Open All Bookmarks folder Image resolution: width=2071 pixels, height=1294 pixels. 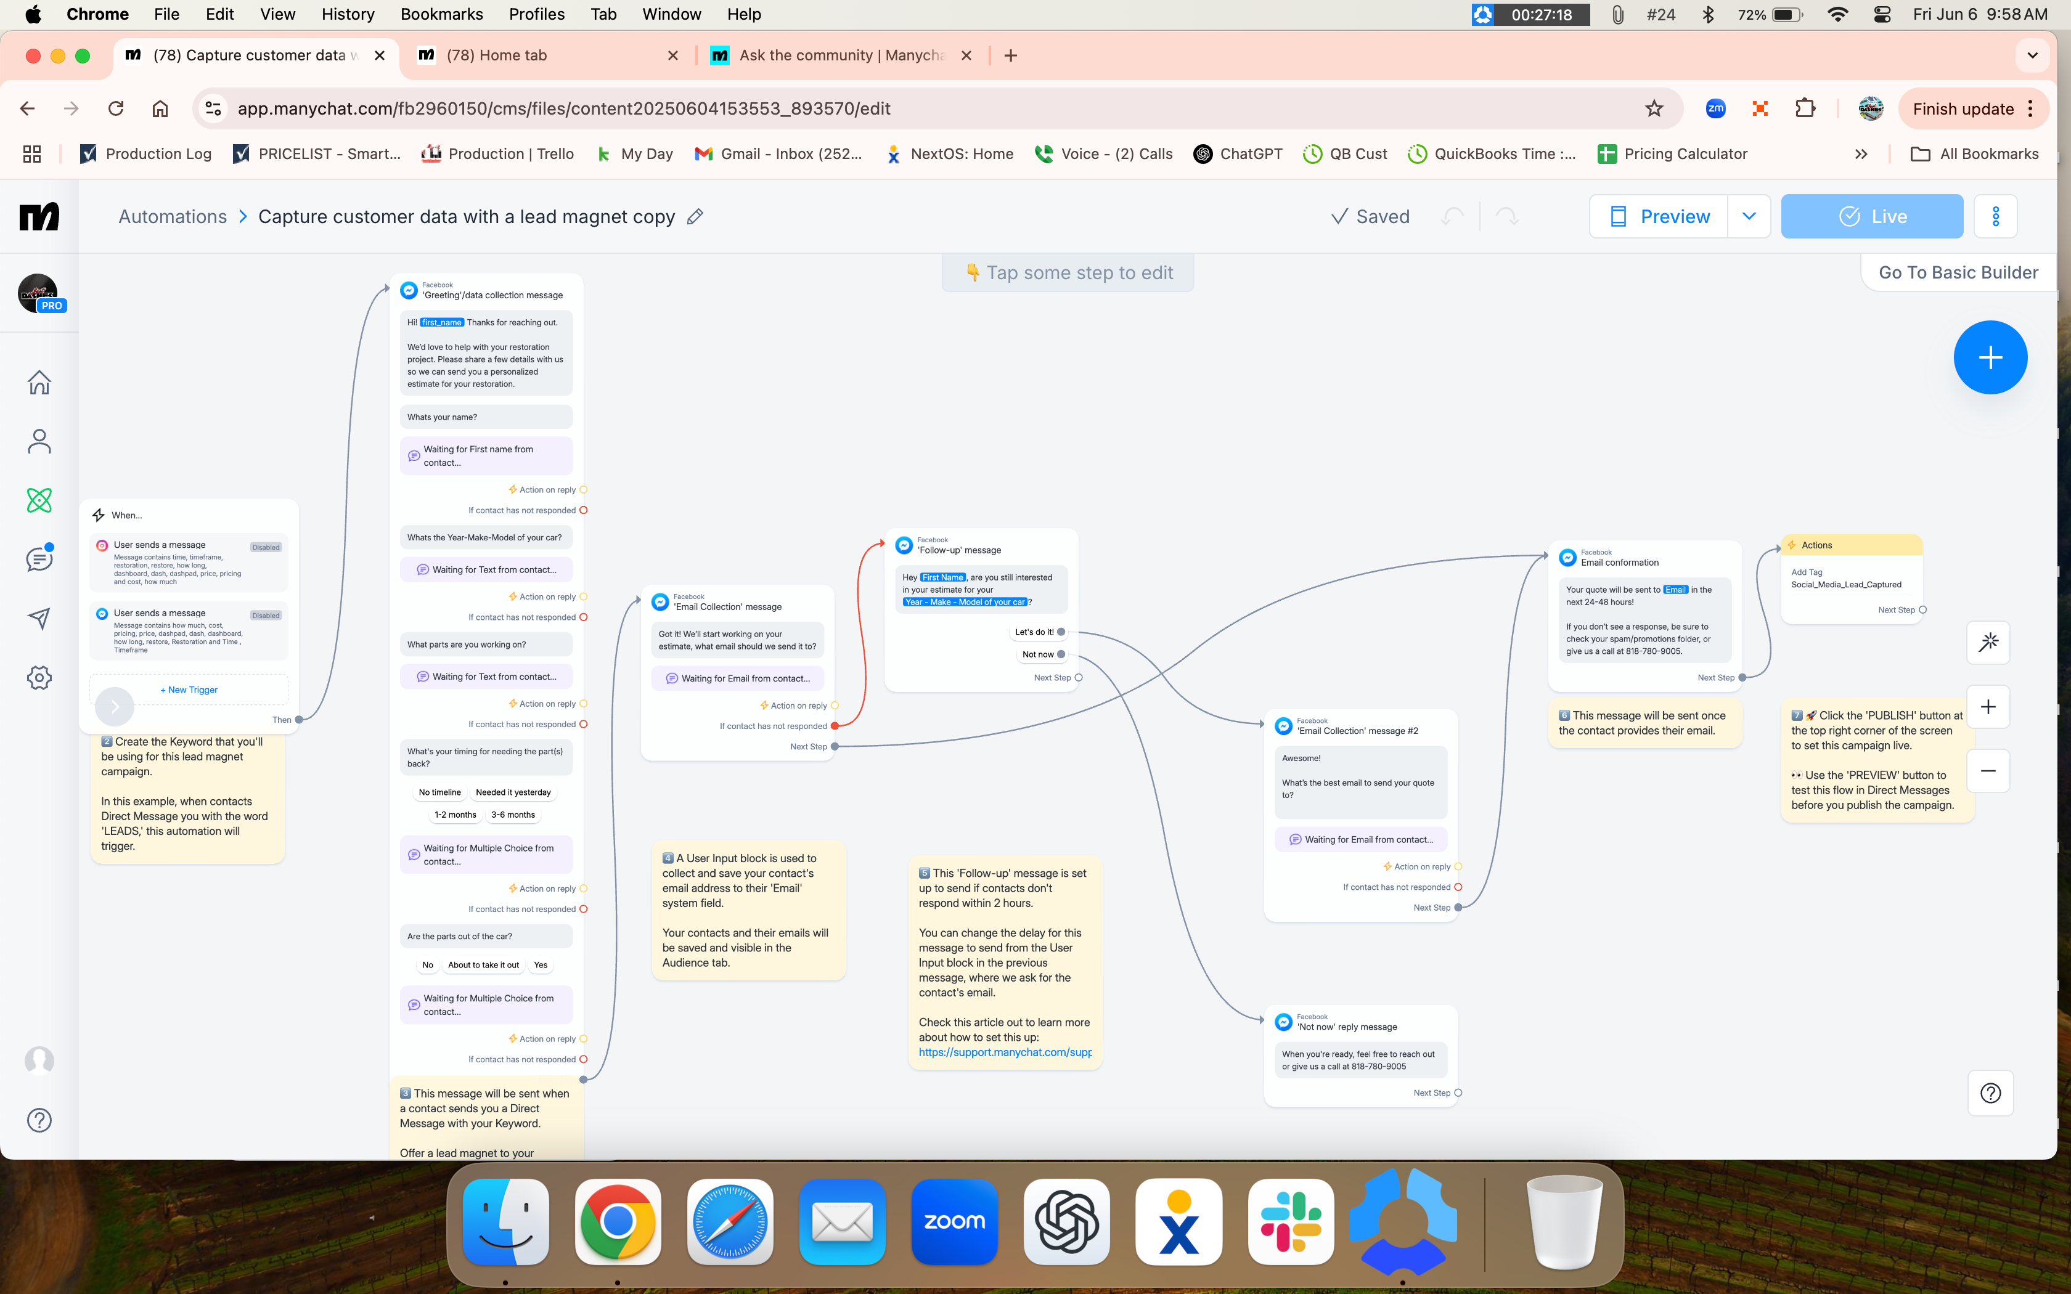tap(1974, 154)
